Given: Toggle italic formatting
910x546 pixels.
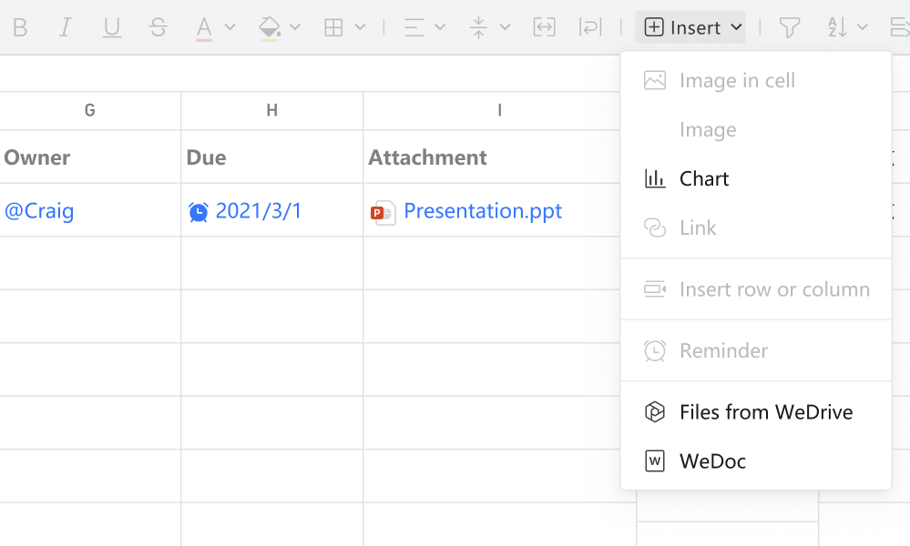Looking at the screenshot, I should (x=66, y=27).
